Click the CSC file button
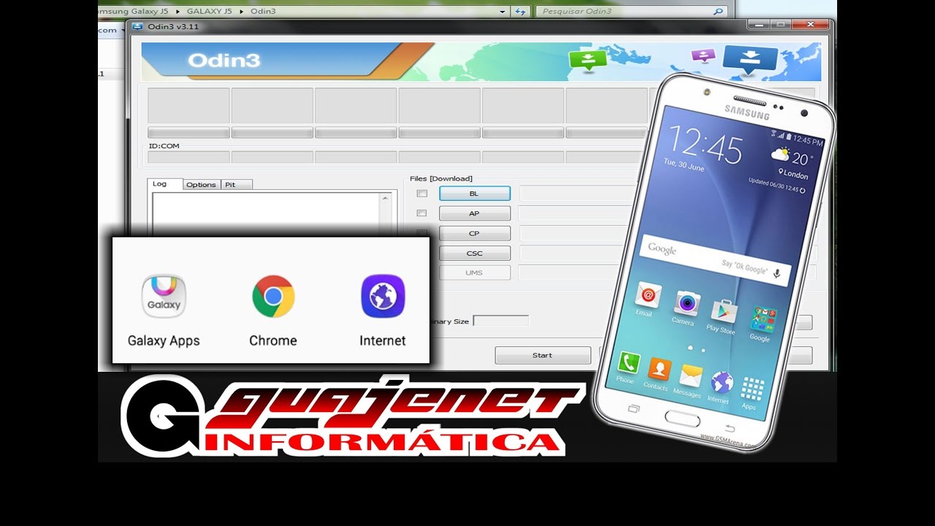The image size is (935, 526). click(x=475, y=254)
